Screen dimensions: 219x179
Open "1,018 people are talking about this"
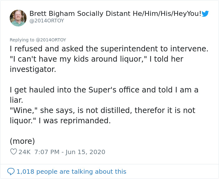(71, 172)
